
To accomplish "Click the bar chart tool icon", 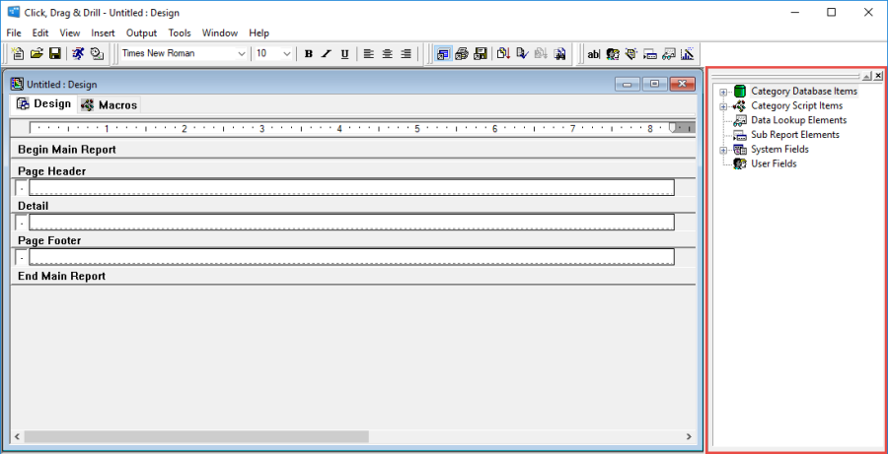I will (x=688, y=53).
